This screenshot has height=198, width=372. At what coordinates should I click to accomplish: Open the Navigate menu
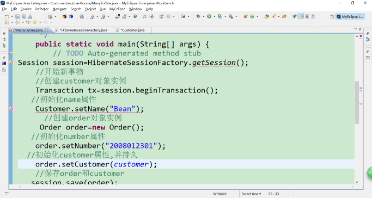[x=59, y=9]
